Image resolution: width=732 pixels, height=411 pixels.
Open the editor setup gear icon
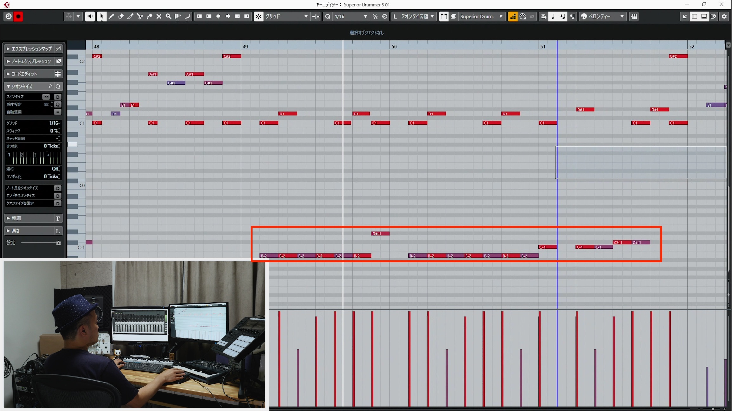[724, 16]
